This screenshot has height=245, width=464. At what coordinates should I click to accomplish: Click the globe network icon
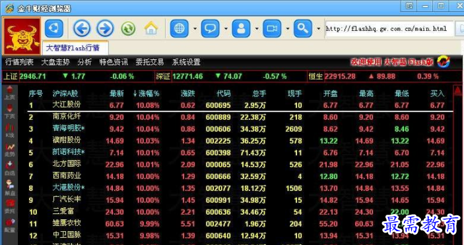tap(180, 28)
